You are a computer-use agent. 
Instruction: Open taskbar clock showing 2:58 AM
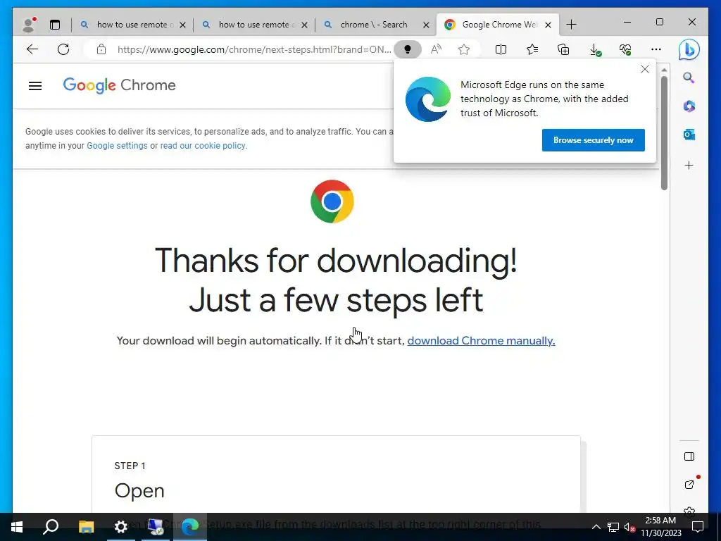coord(660,527)
